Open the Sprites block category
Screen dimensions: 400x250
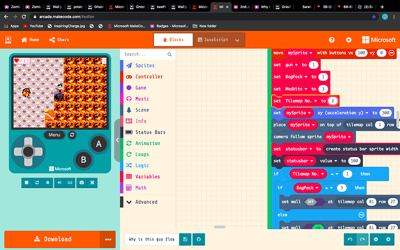pos(148,66)
